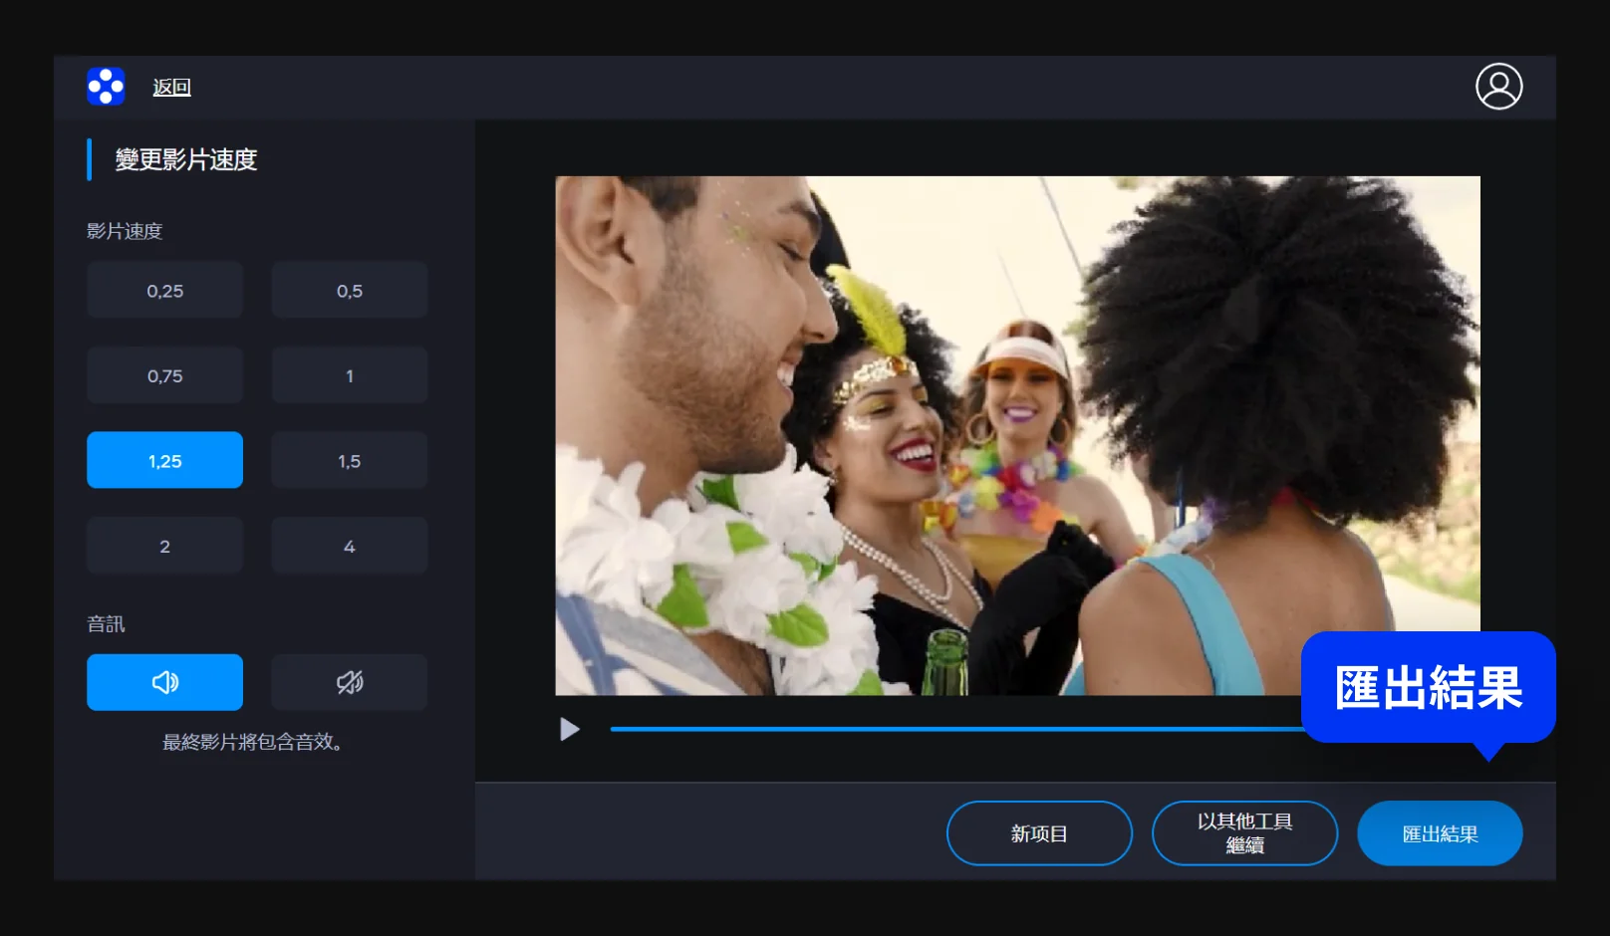Choose the 4x speed option
The image size is (1610, 936).
pyautogui.click(x=349, y=546)
